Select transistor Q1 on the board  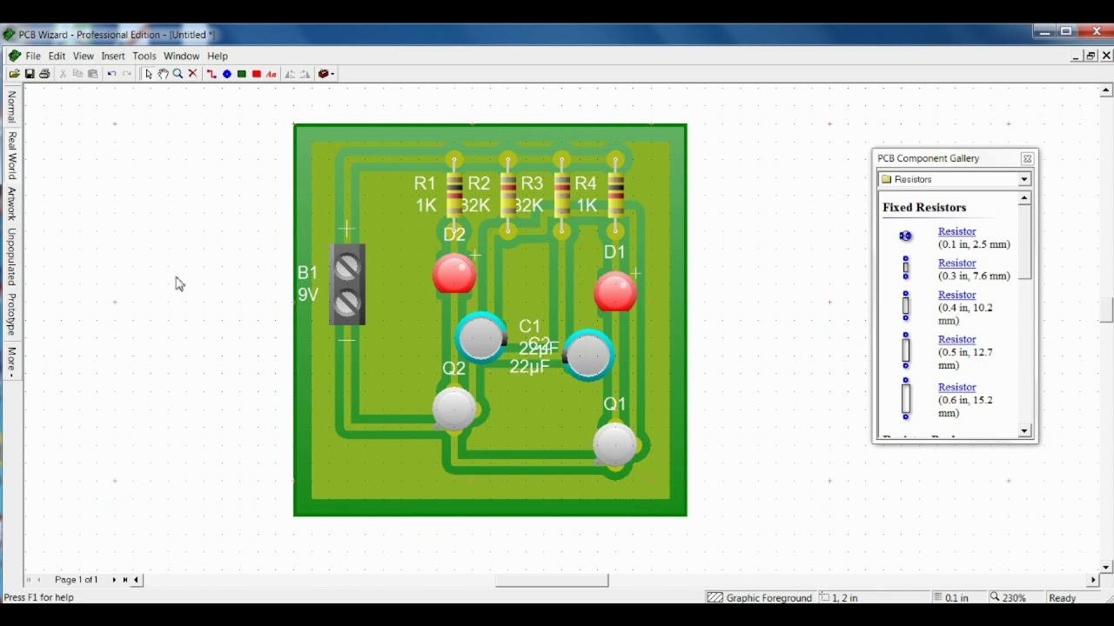coord(616,443)
